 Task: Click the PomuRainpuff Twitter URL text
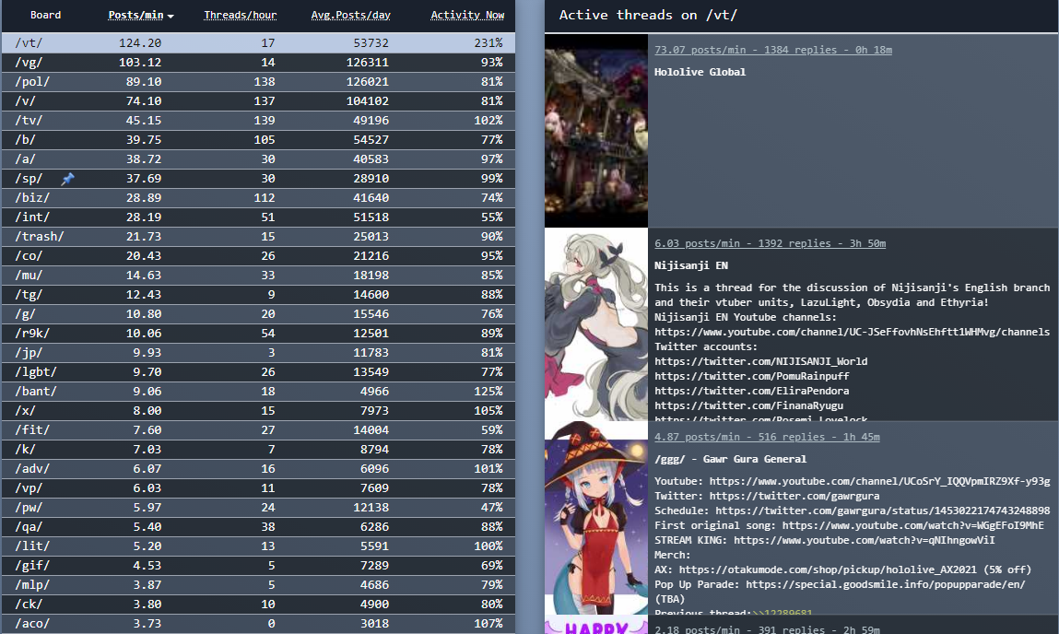752,377
